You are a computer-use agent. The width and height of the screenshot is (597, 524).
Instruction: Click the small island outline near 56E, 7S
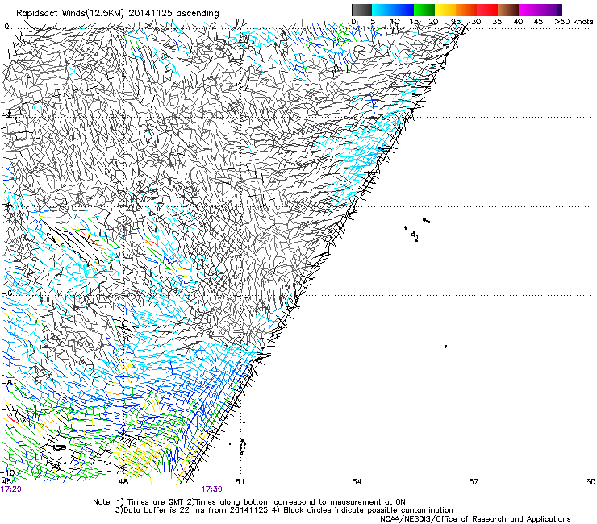coord(445,347)
